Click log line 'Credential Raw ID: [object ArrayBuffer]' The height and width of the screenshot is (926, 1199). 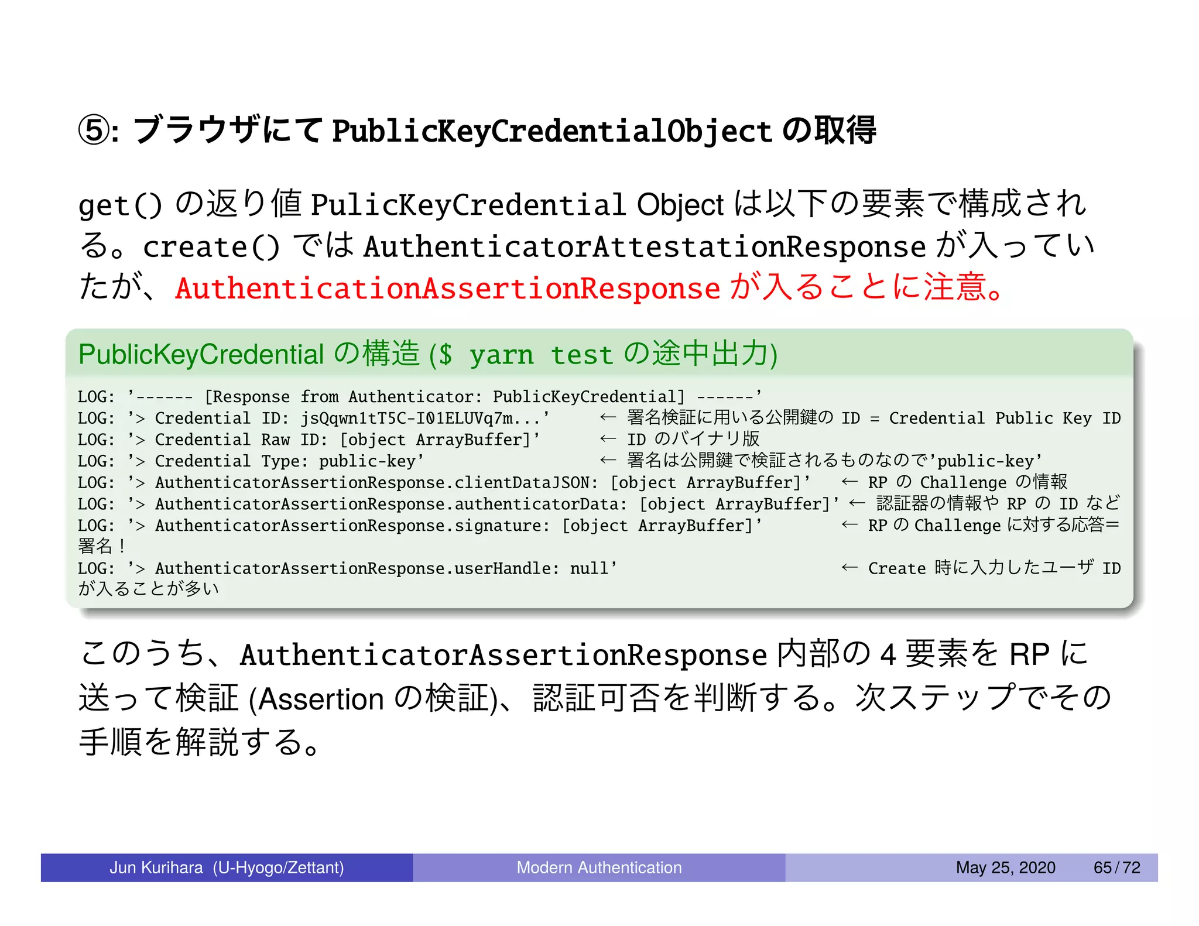[x=309, y=440]
